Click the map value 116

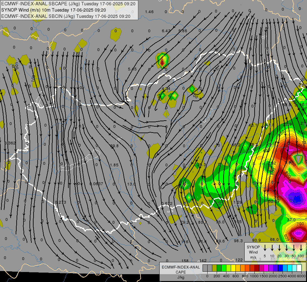(185, 242)
